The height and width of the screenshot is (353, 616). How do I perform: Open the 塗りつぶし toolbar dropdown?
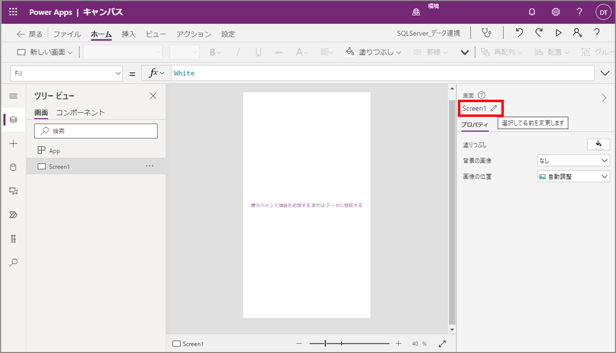[x=373, y=52]
